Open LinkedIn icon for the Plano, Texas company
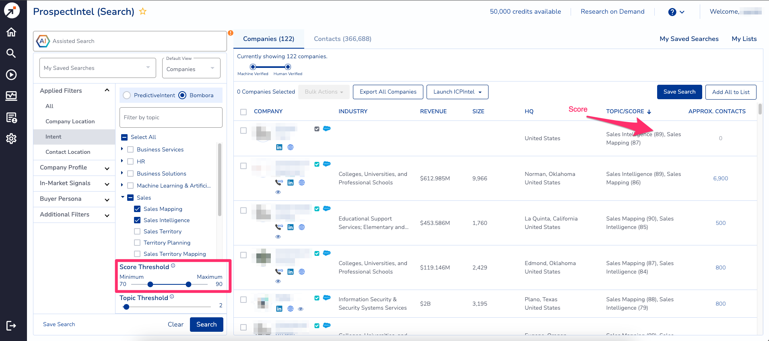Screen dimensions: 769x341 click(279, 308)
